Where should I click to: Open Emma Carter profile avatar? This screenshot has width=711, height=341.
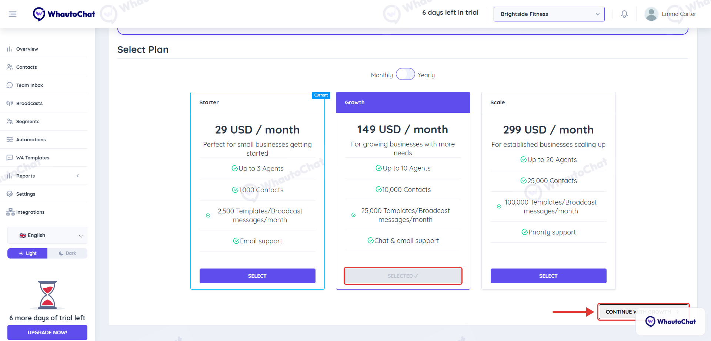click(x=651, y=14)
